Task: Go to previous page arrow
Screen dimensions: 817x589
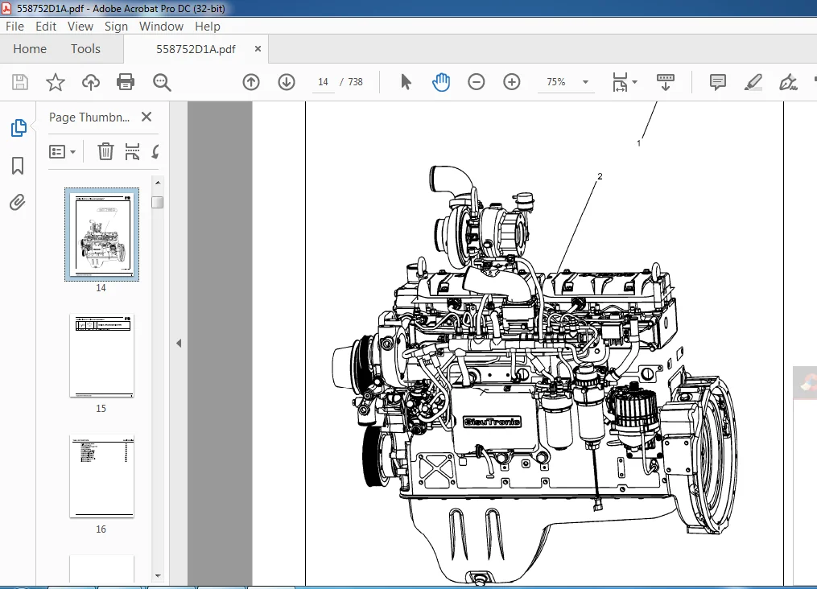Action: [251, 82]
